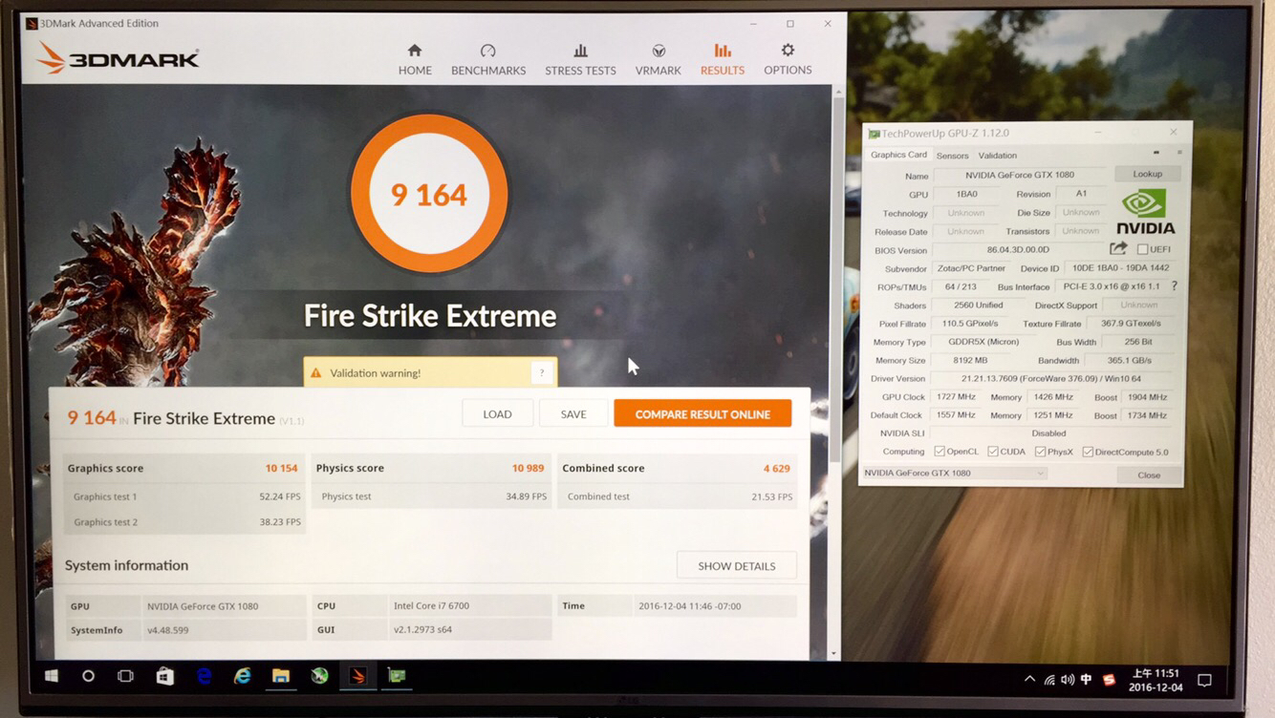Click the Bus Interface question mark
This screenshot has height=718, width=1275.
point(1174,285)
